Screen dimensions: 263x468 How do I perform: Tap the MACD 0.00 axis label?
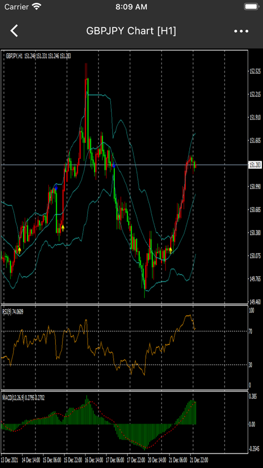click(252, 424)
